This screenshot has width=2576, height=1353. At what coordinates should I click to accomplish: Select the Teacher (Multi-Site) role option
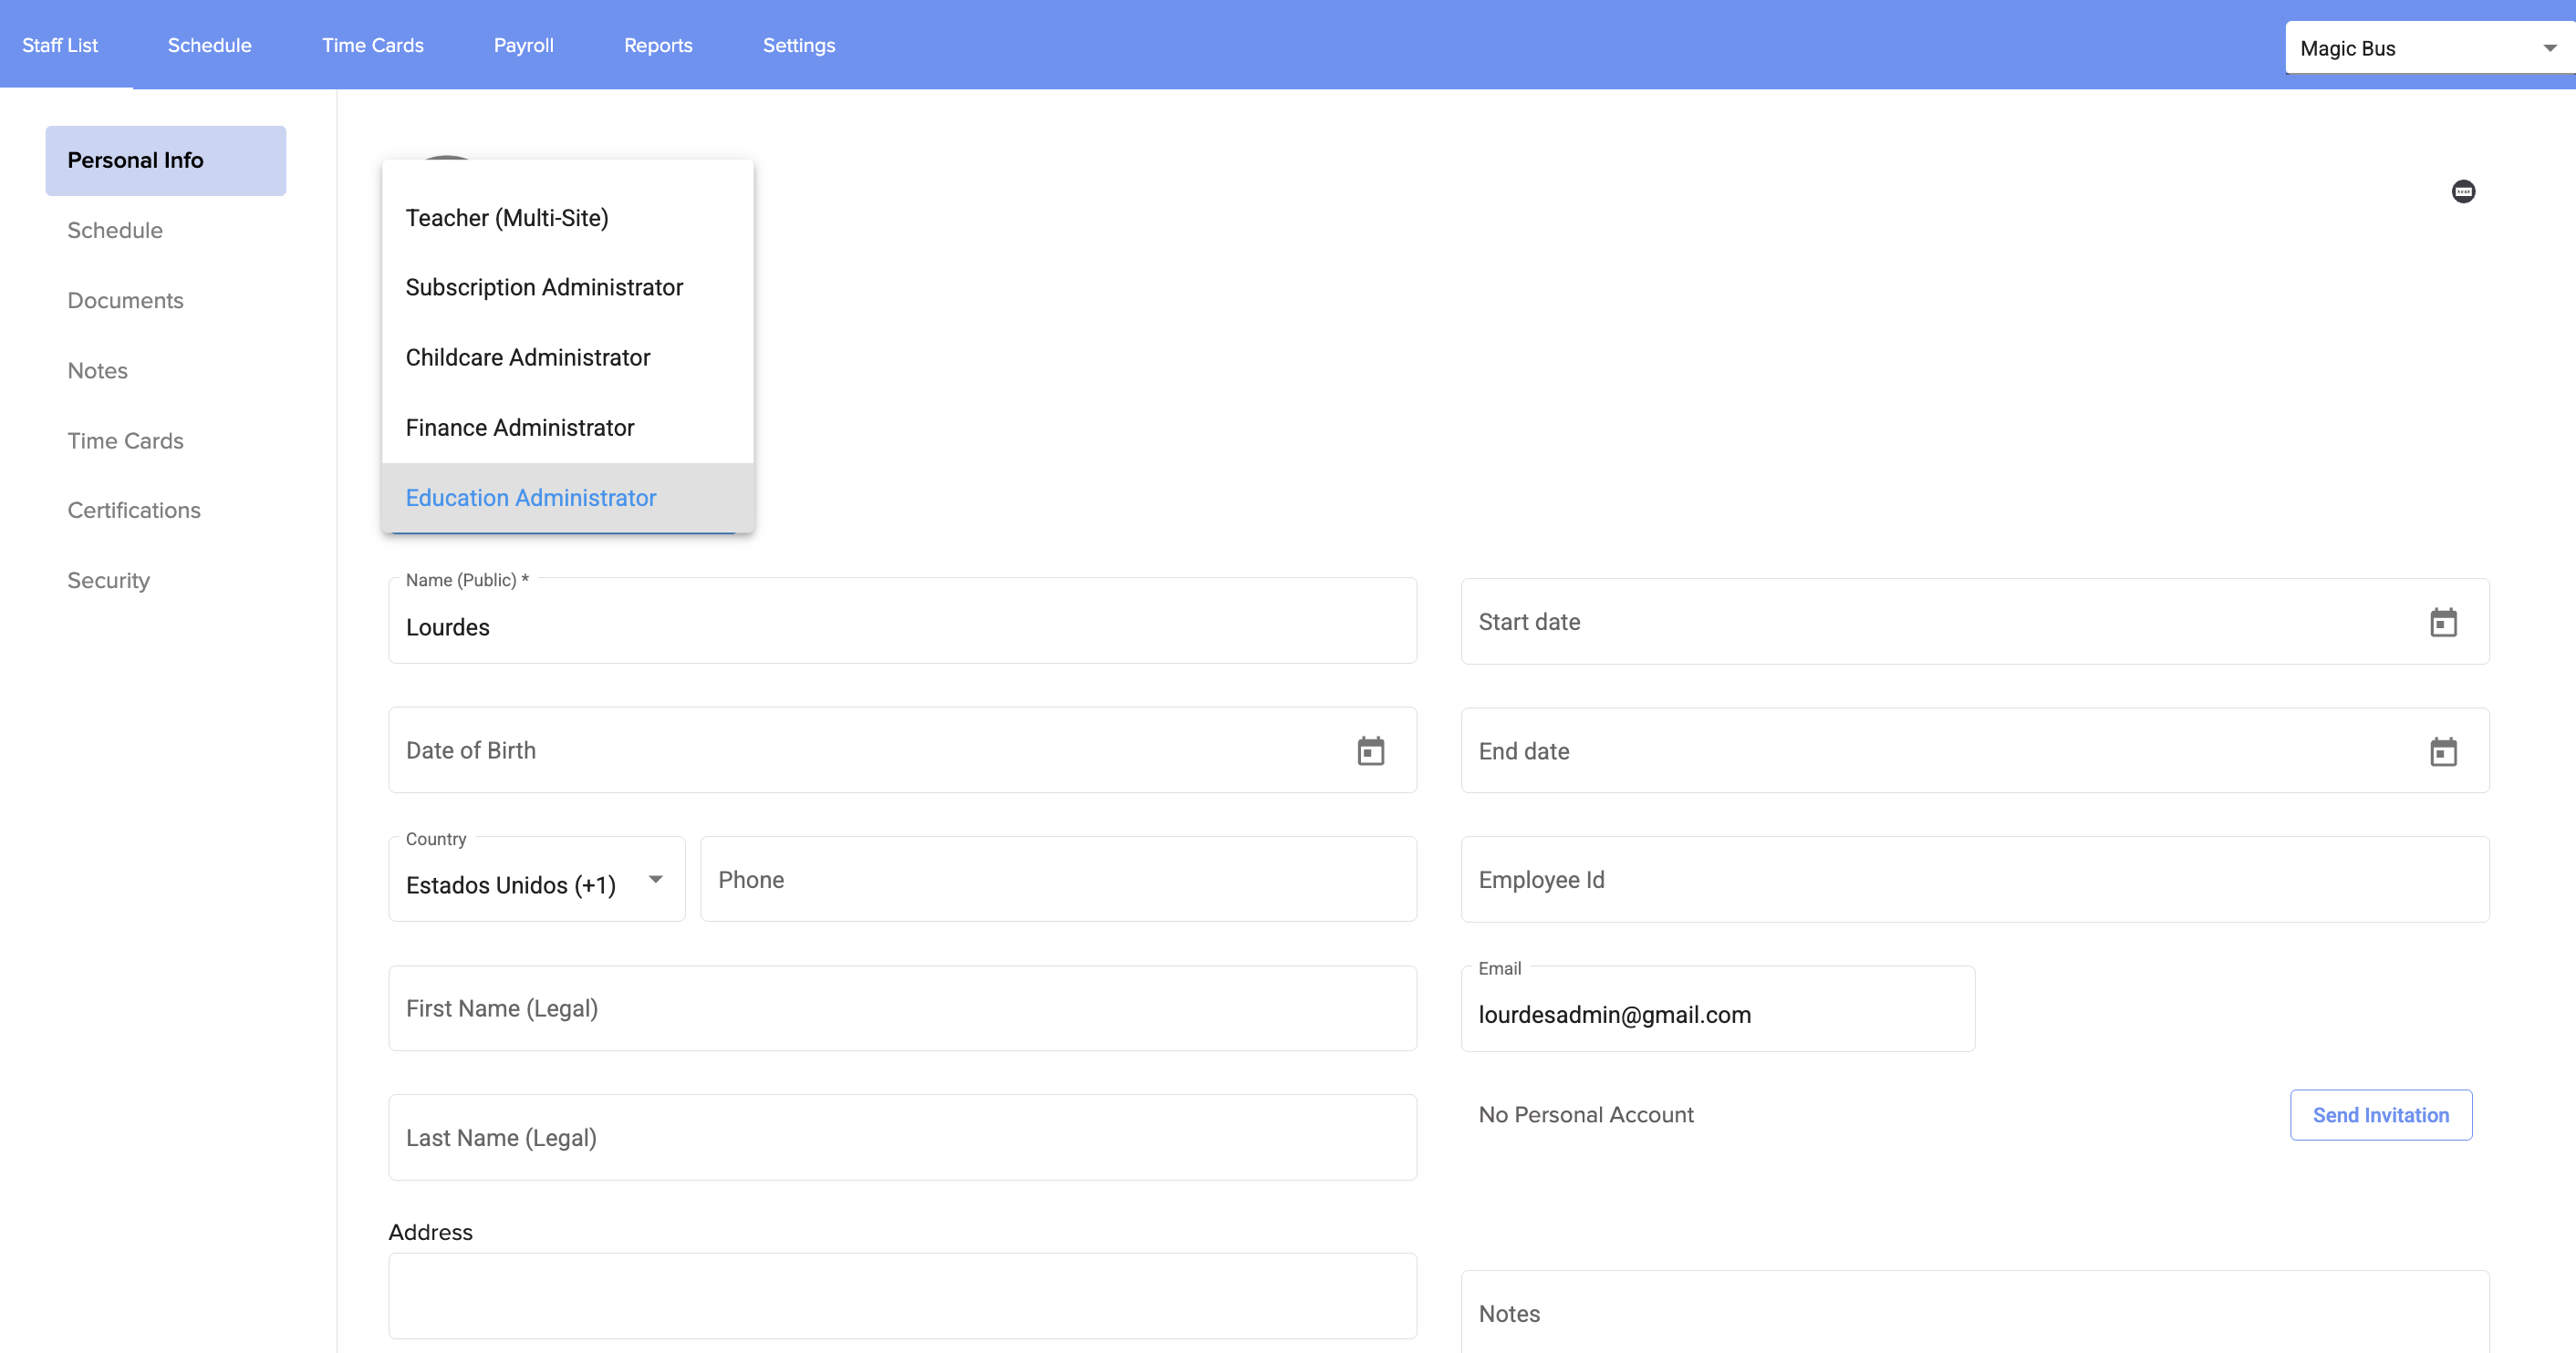[x=507, y=218]
